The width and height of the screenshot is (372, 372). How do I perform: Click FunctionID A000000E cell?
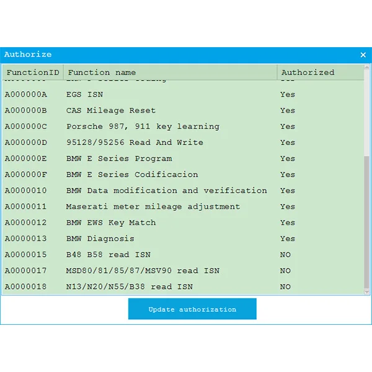coord(26,159)
